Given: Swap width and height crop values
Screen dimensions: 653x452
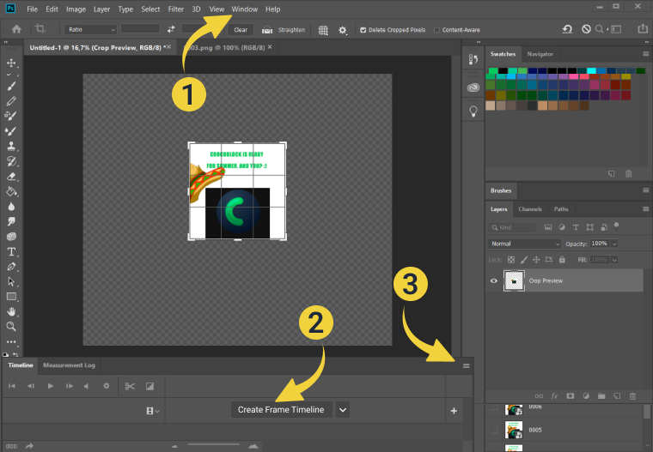Looking at the screenshot, I should [171, 29].
